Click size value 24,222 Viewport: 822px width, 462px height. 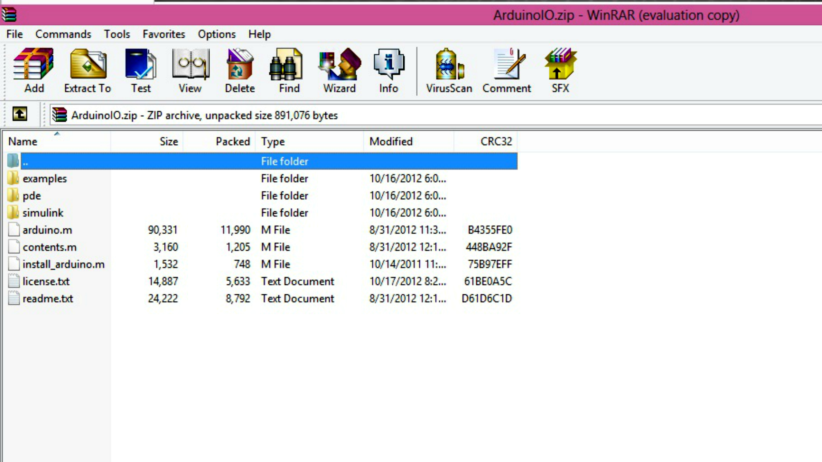(163, 298)
